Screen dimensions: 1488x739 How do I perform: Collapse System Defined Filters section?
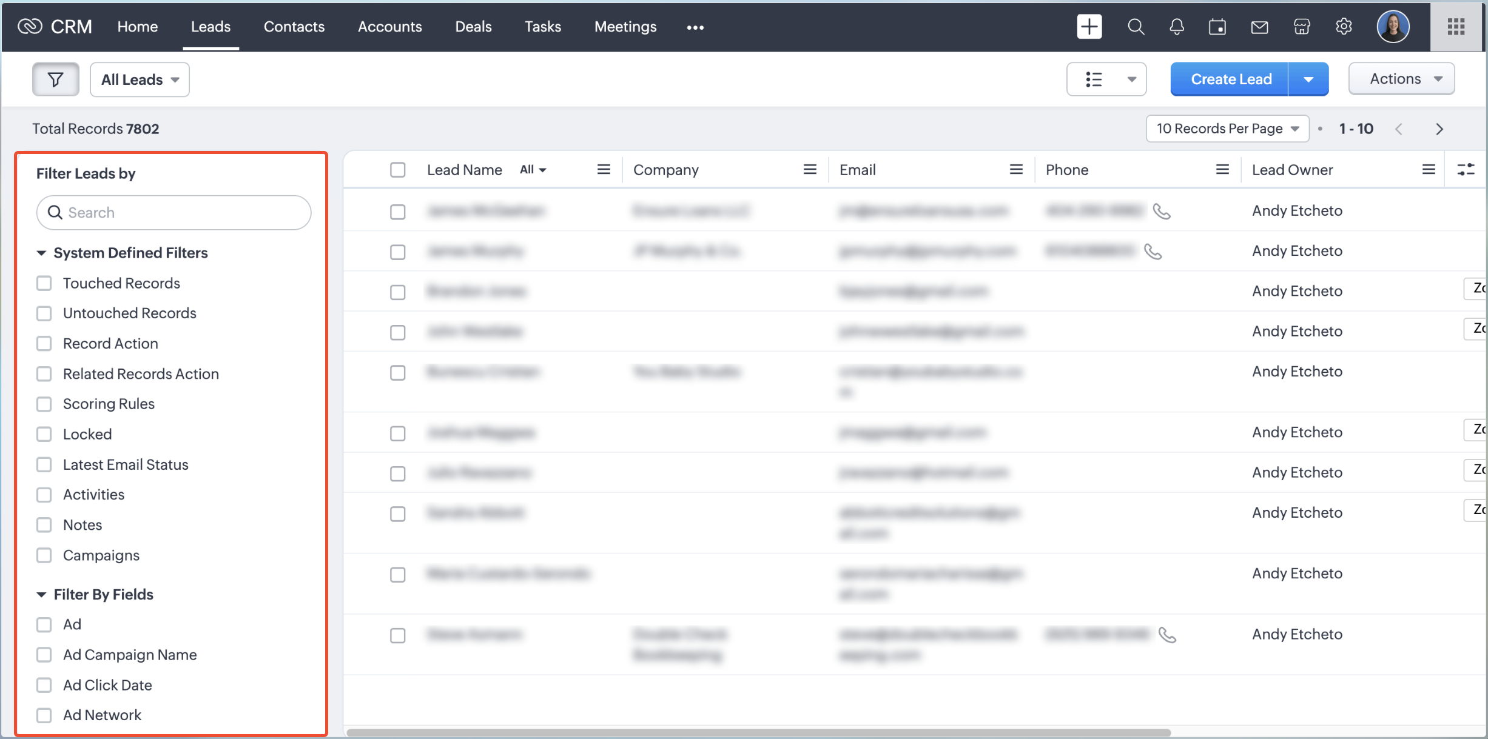click(41, 253)
